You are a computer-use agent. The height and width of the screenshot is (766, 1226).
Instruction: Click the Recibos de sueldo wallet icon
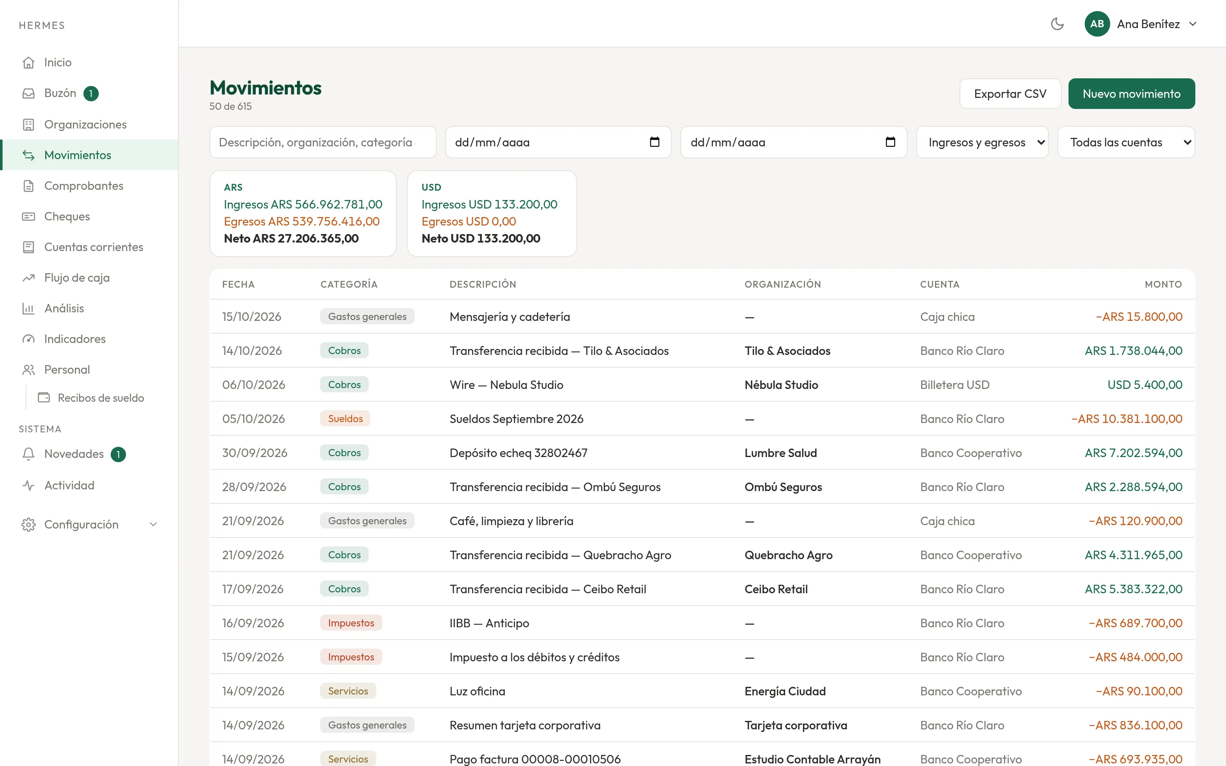click(44, 398)
